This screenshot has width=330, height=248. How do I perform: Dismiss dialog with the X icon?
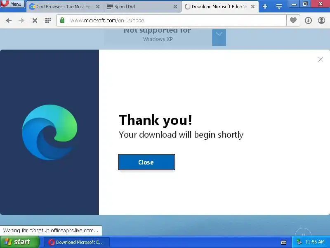pos(321,60)
